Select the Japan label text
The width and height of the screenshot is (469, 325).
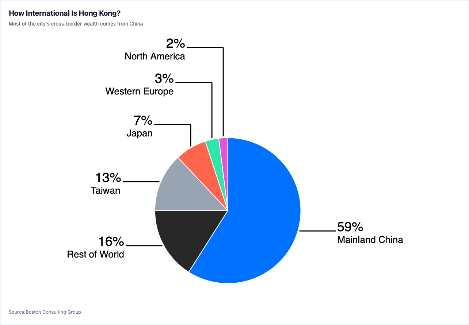click(x=140, y=133)
